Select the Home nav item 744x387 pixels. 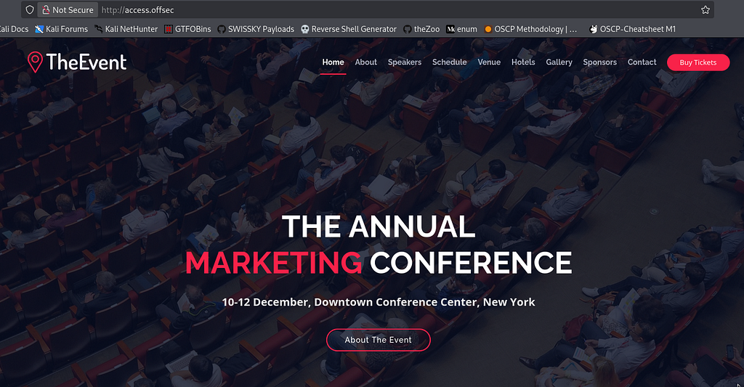(x=333, y=62)
